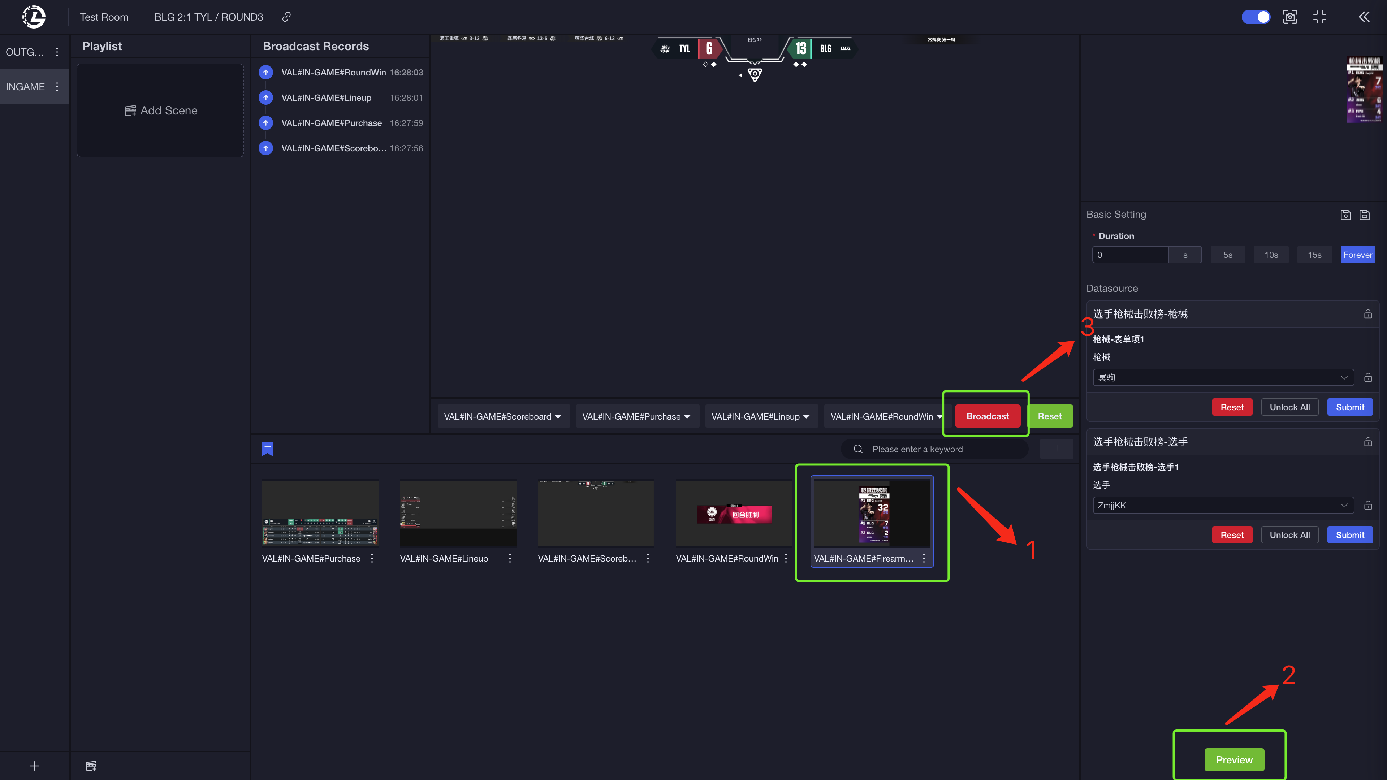Click the scene icon at Playlist bottom
The height and width of the screenshot is (780, 1387).
tap(91, 766)
